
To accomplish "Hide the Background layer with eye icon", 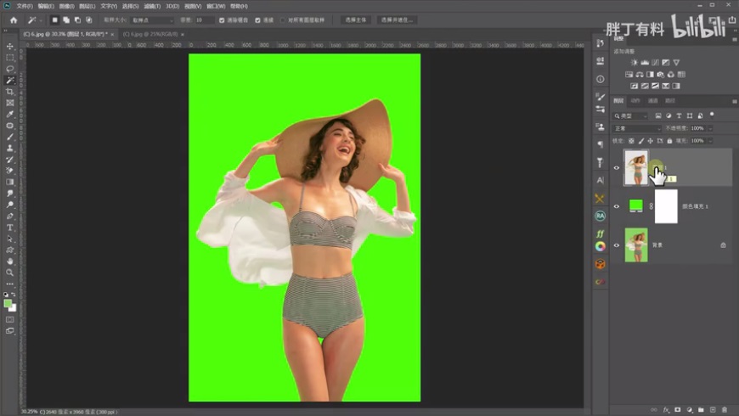I will tap(617, 245).
